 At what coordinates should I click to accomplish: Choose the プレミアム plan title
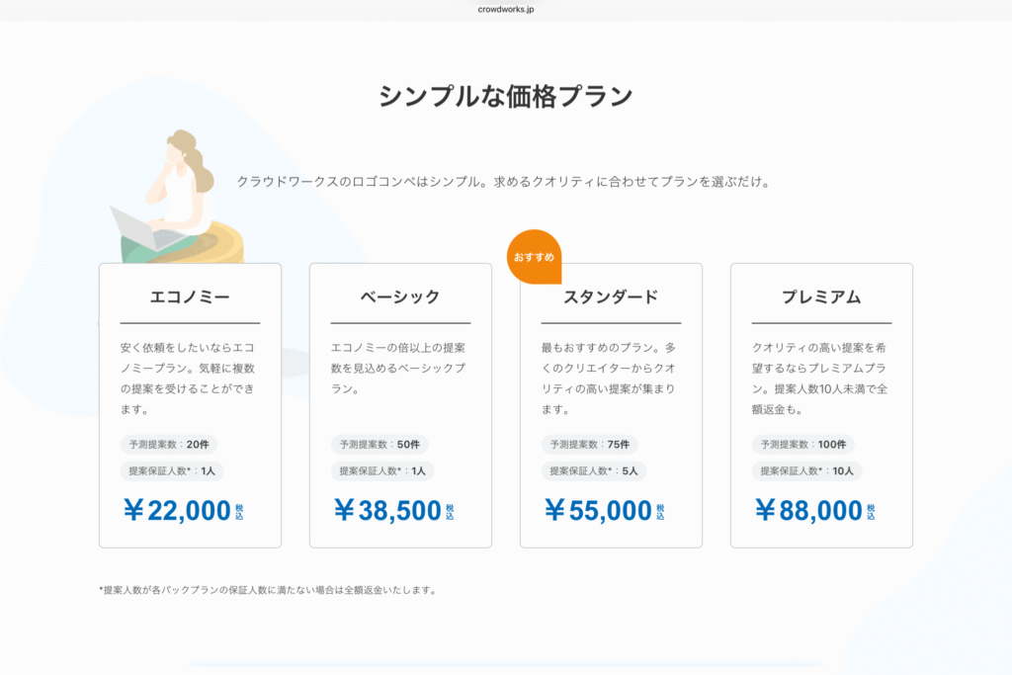point(821,296)
